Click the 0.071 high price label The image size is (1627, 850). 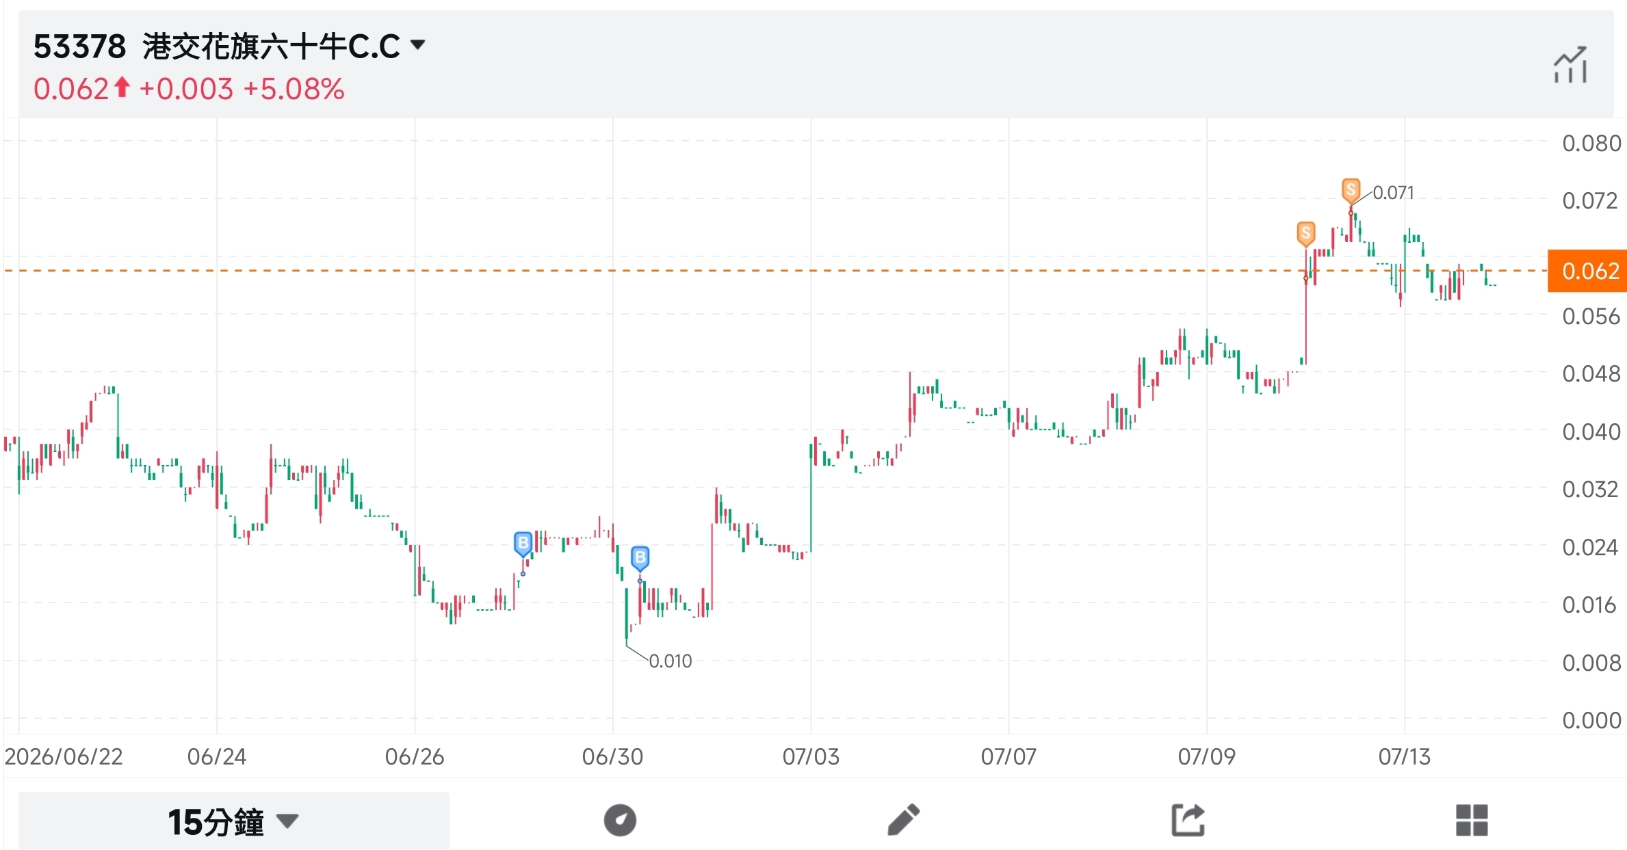[x=1393, y=193]
